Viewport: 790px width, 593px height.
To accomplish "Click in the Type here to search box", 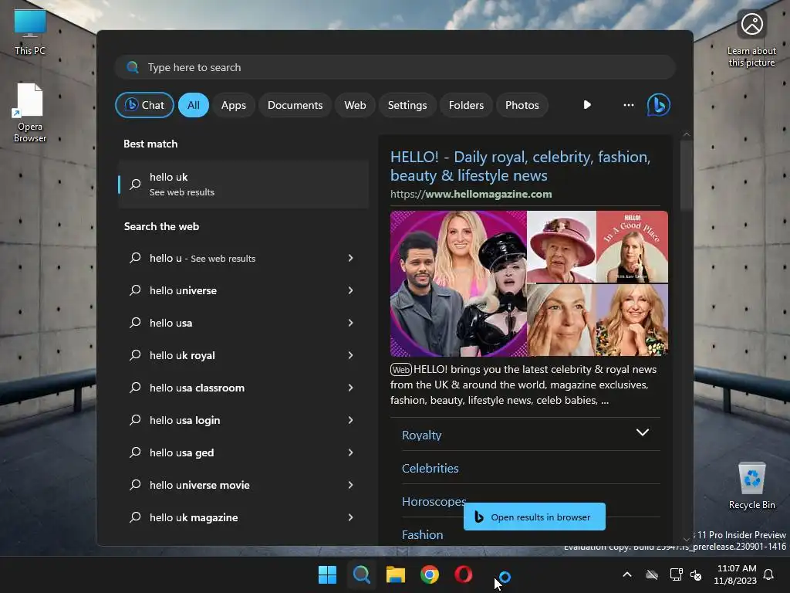I will pyautogui.click(x=395, y=67).
